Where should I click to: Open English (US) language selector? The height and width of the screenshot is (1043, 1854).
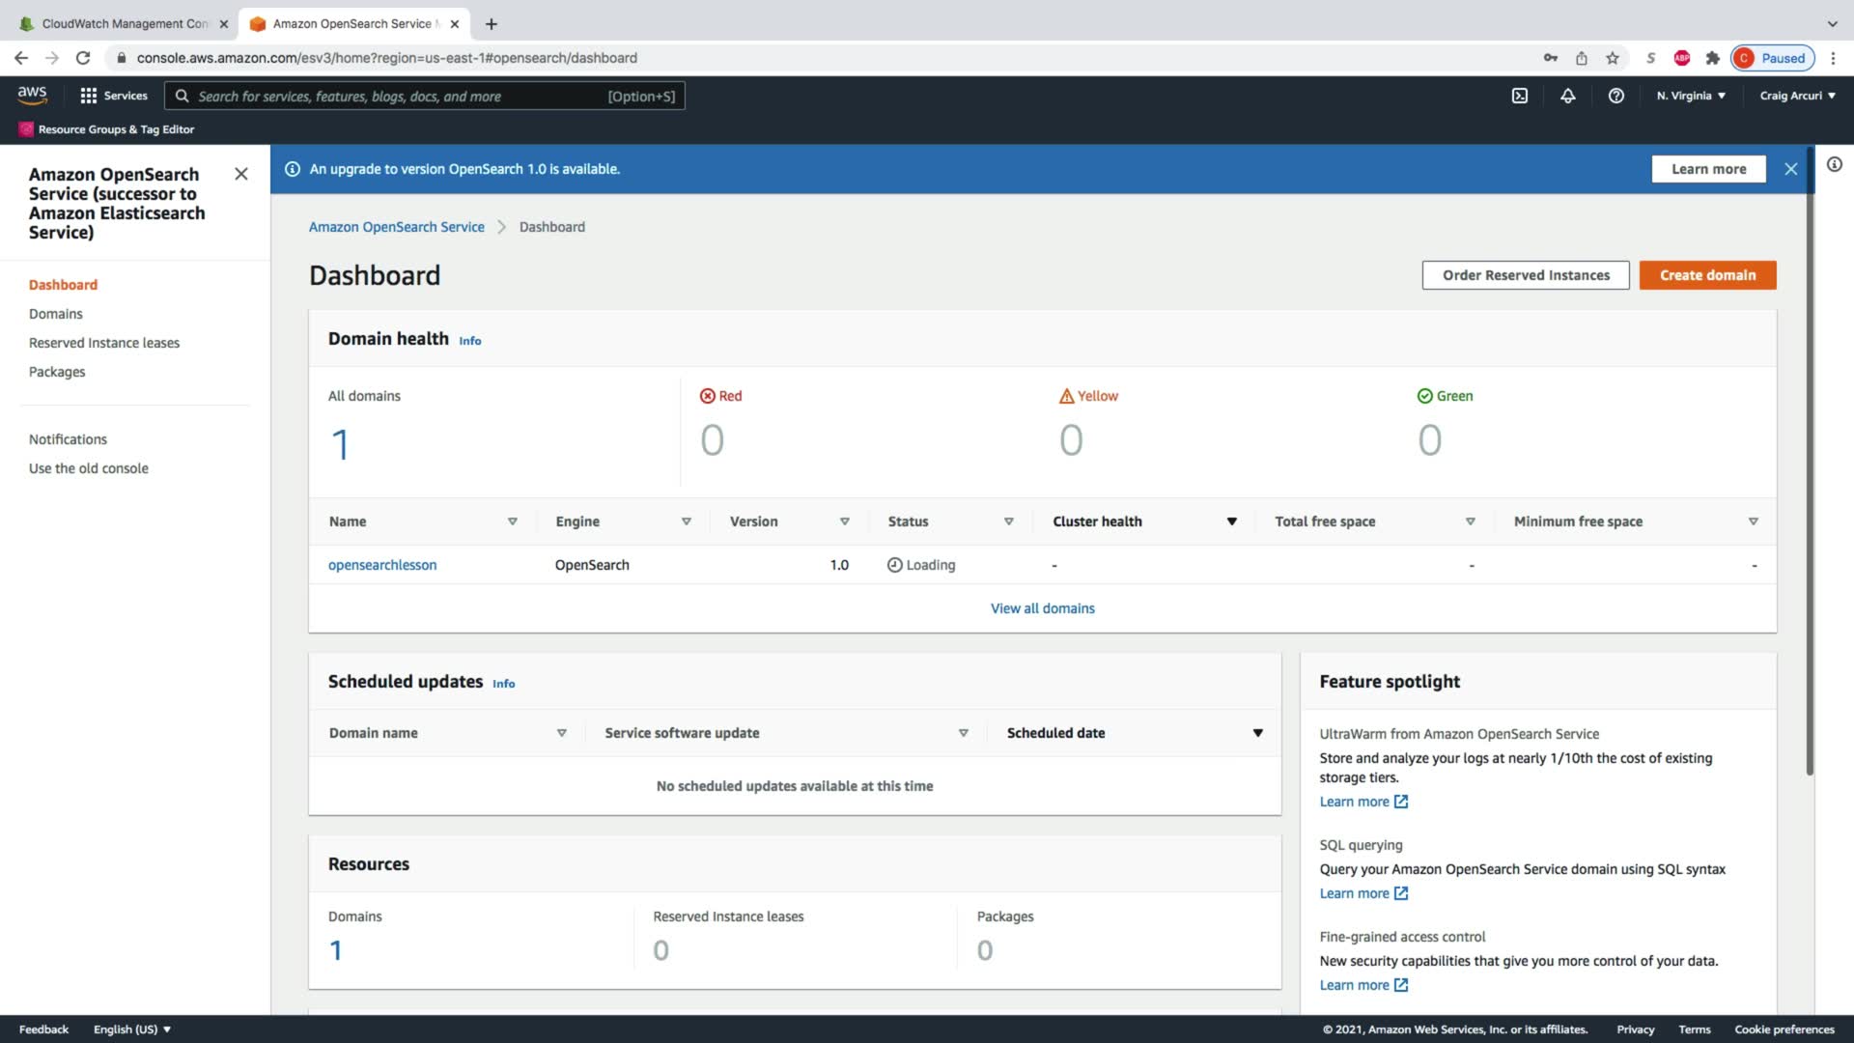(x=131, y=1029)
